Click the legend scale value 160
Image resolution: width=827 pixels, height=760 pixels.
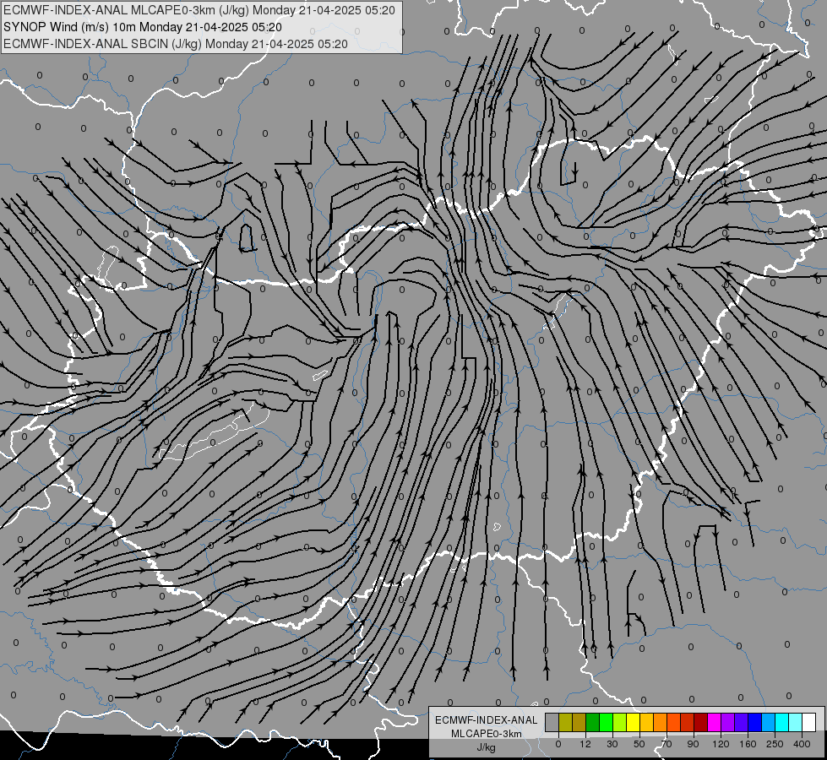coord(748,744)
